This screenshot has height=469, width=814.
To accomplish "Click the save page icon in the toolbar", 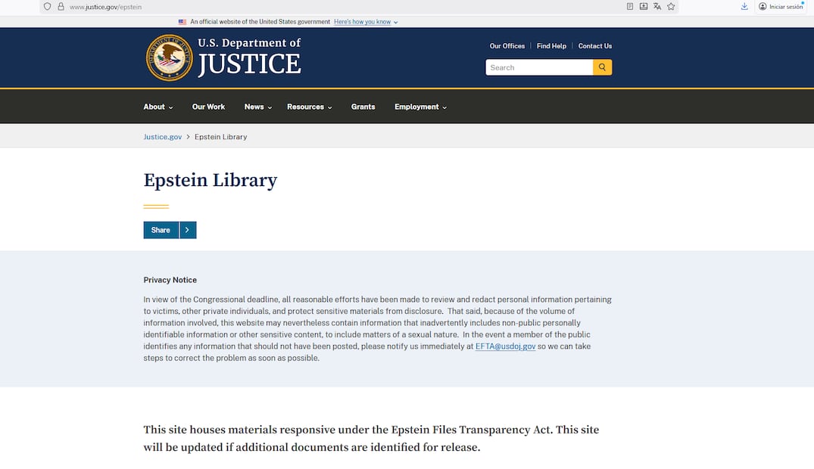I will coord(643,6).
